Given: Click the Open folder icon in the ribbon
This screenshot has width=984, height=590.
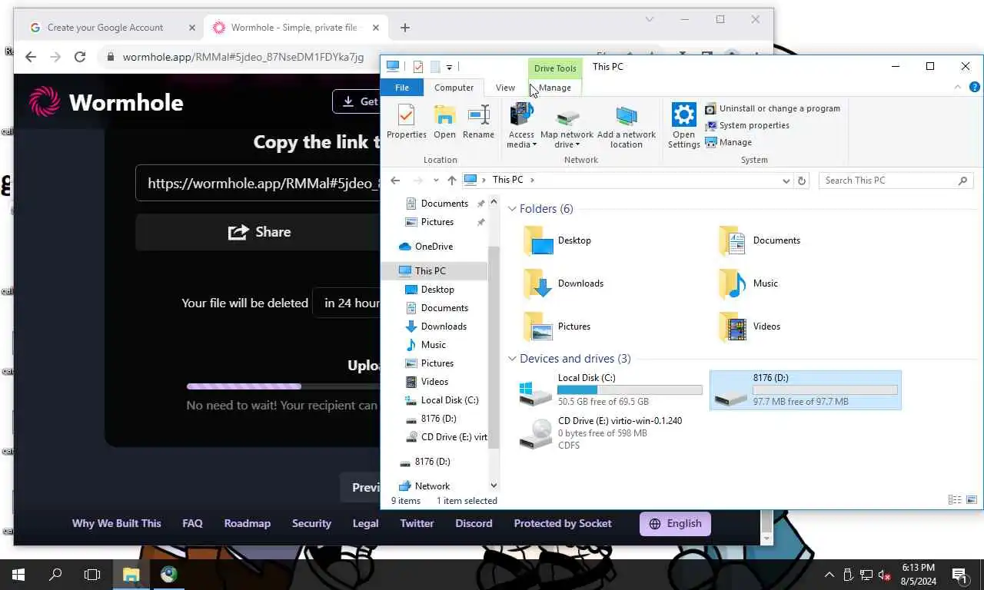Looking at the screenshot, I should (444, 115).
